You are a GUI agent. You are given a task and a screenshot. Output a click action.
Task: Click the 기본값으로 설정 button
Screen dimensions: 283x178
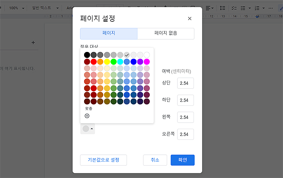[103, 160]
